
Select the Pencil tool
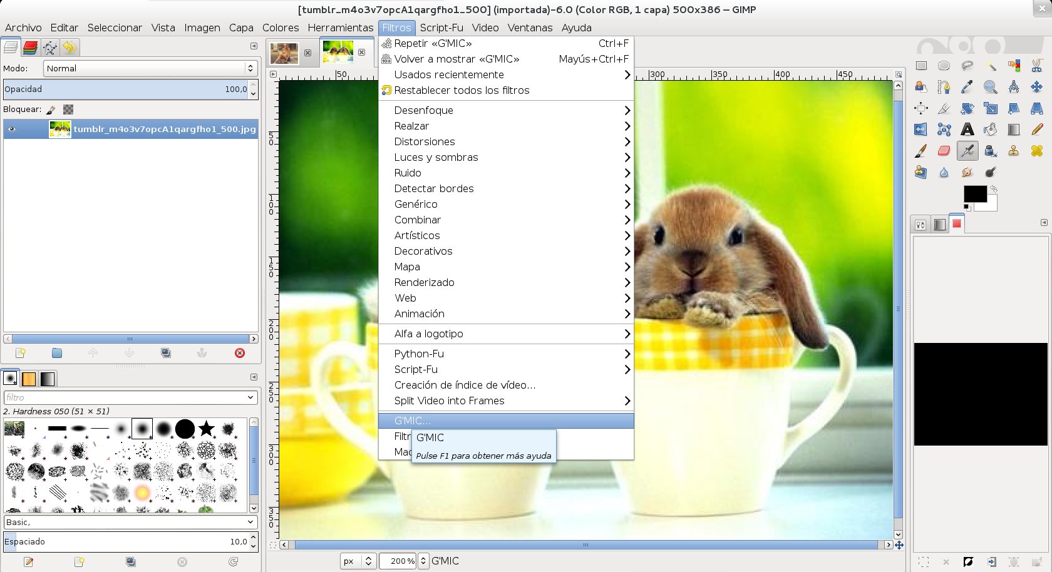(x=1037, y=130)
